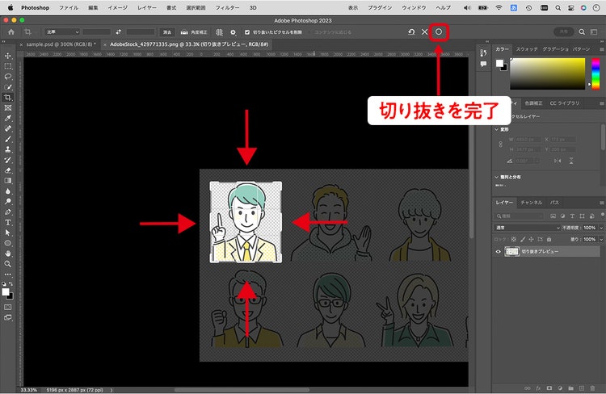The width and height of the screenshot is (606, 394).
Task: Hide the 切り抜きプレビュー layer via eye icon
Action: tap(499, 251)
